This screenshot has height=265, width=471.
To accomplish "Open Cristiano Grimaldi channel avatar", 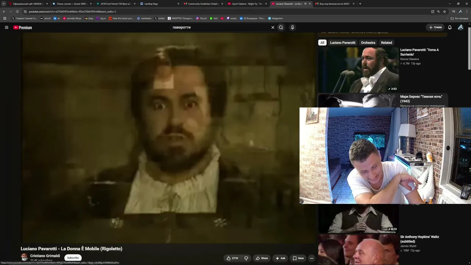I will pos(24,257).
